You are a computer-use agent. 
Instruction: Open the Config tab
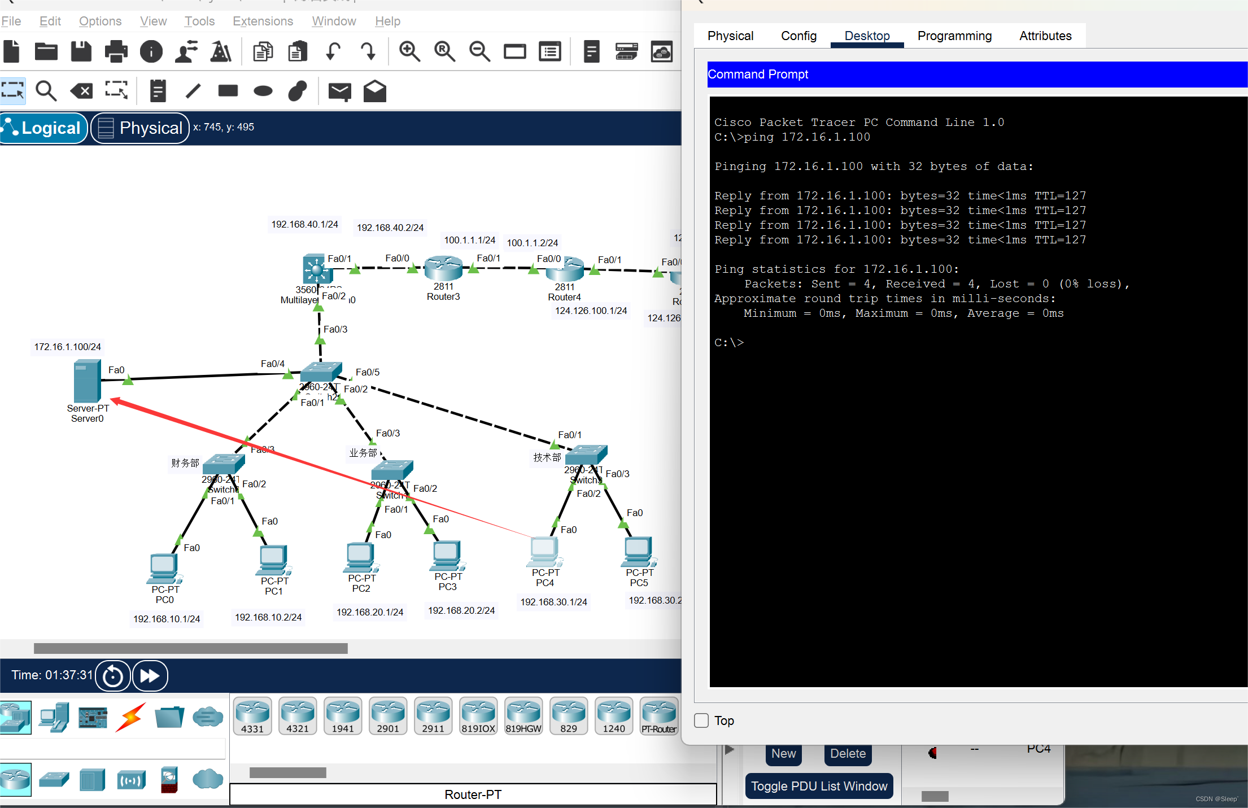coord(798,36)
